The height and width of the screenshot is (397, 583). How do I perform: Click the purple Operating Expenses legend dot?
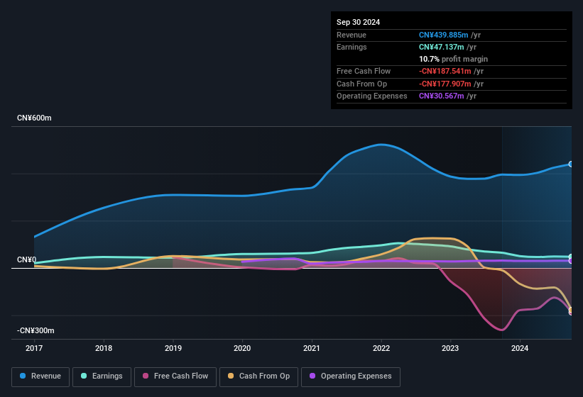tap(312, 376)
